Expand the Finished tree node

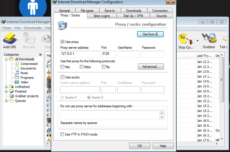(x=6, y=91)
